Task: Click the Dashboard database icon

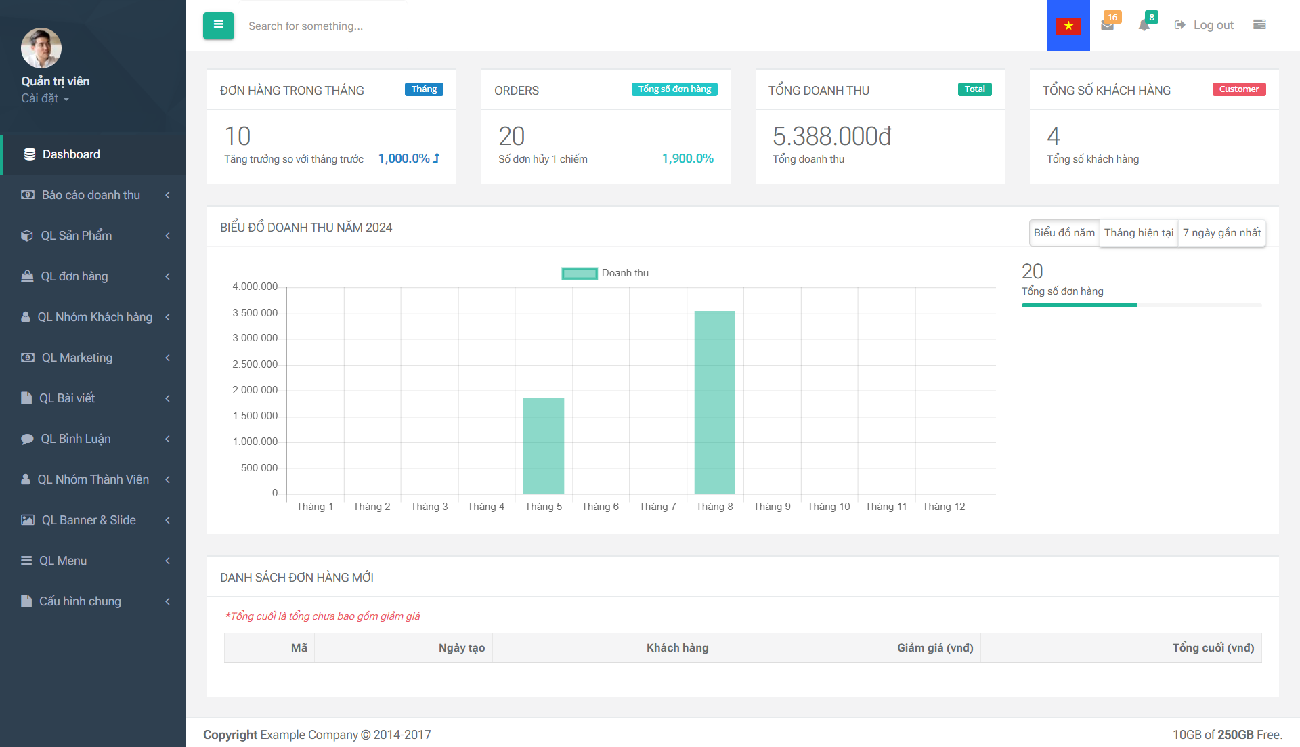Action: point(30,154)
